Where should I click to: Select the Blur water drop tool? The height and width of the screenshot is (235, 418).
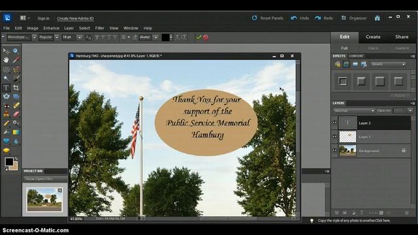coord(16,141)
